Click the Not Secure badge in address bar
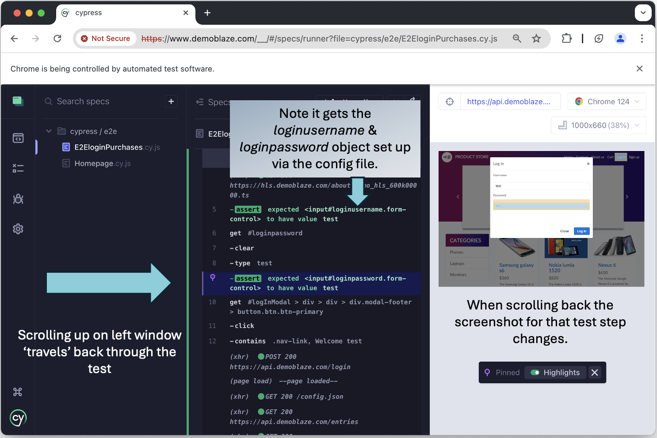The width and height of the screenshot is (657, 438). coord(106,38)
